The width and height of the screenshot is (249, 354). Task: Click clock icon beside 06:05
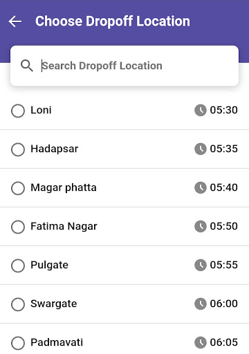pos(201,342)
